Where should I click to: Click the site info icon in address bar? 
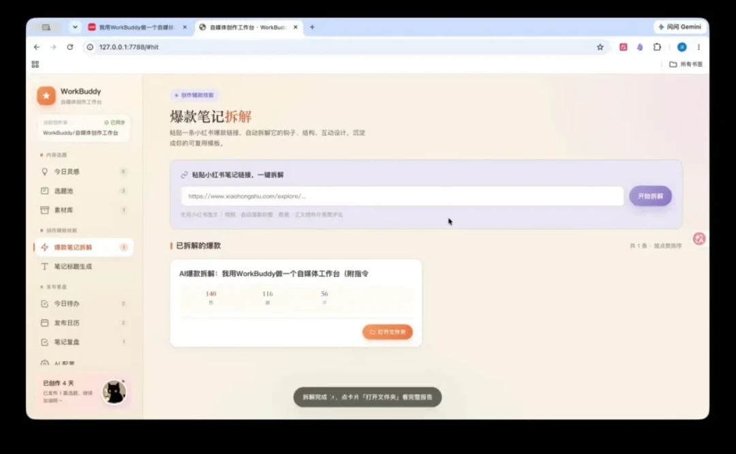90,47
